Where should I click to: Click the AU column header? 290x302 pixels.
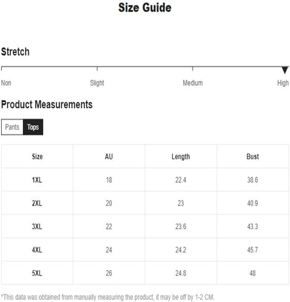[x=109, y=156]
